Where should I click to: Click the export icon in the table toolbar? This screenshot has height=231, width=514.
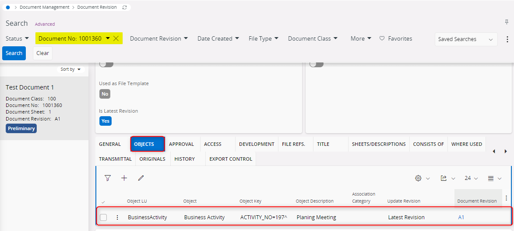(444, 178)
